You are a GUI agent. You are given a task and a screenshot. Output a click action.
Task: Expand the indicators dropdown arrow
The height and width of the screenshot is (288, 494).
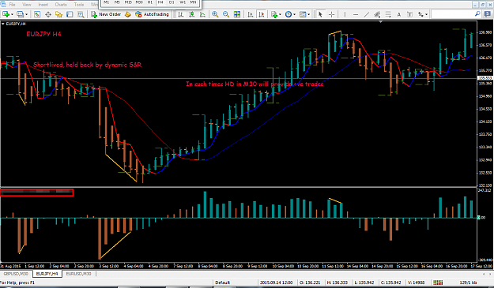click(280, 14)
